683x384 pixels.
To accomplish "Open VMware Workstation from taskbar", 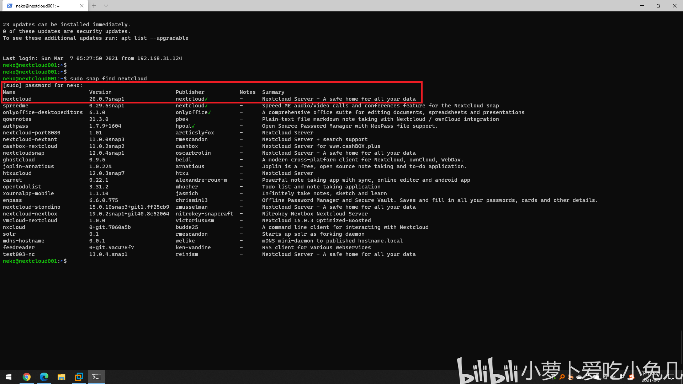I will click(79, 377).
